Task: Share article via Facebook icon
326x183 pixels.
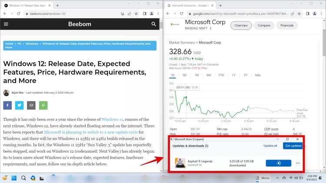Action: [x=8, y=105]
